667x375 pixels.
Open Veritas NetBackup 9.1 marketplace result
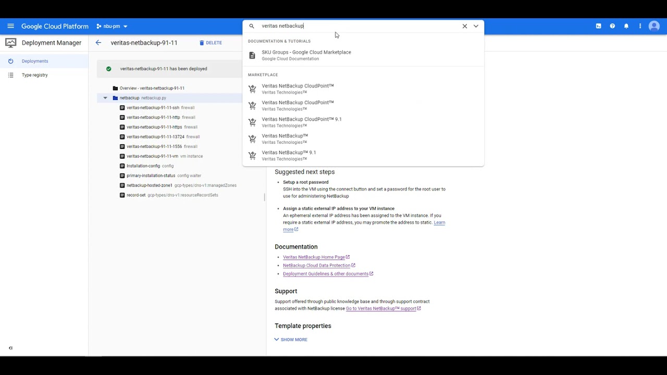363,155
